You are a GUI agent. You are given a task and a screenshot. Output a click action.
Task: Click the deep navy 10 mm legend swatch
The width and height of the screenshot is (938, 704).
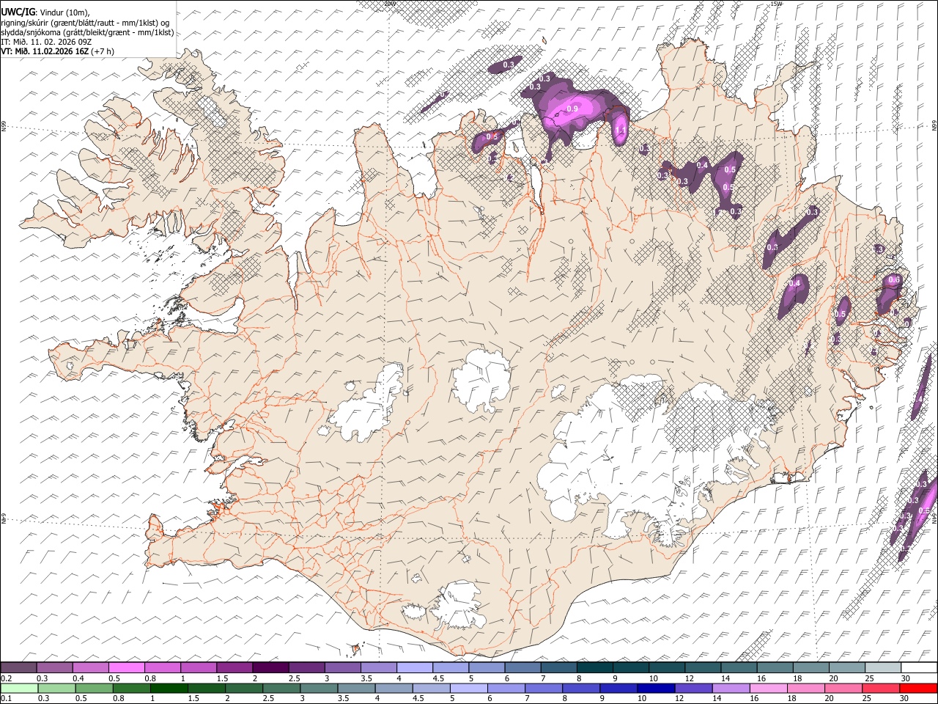[x=655, y=688]
